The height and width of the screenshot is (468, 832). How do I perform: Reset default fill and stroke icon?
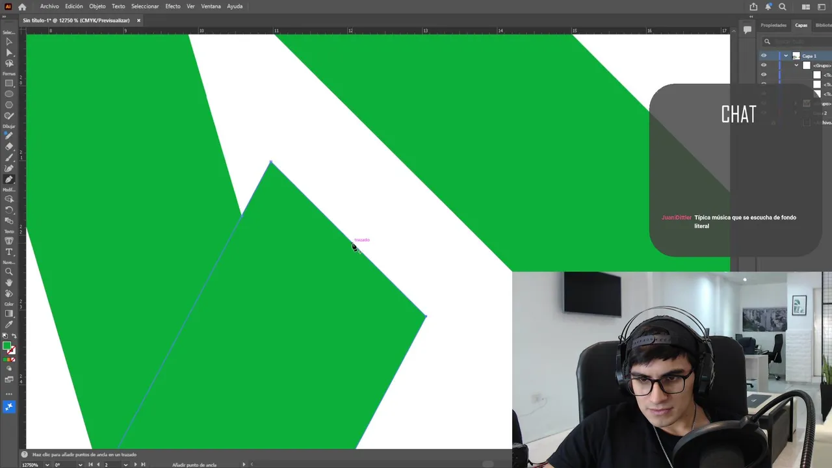click(5, 337)
